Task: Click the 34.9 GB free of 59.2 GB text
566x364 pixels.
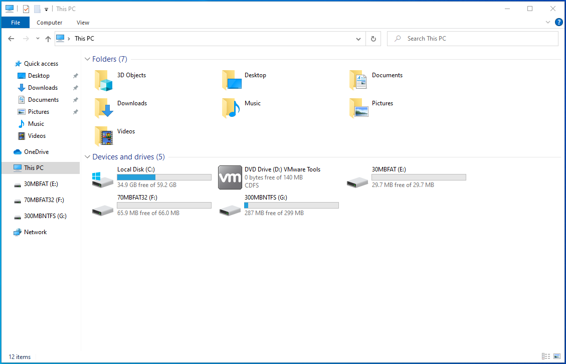Action: coord(147,185)
